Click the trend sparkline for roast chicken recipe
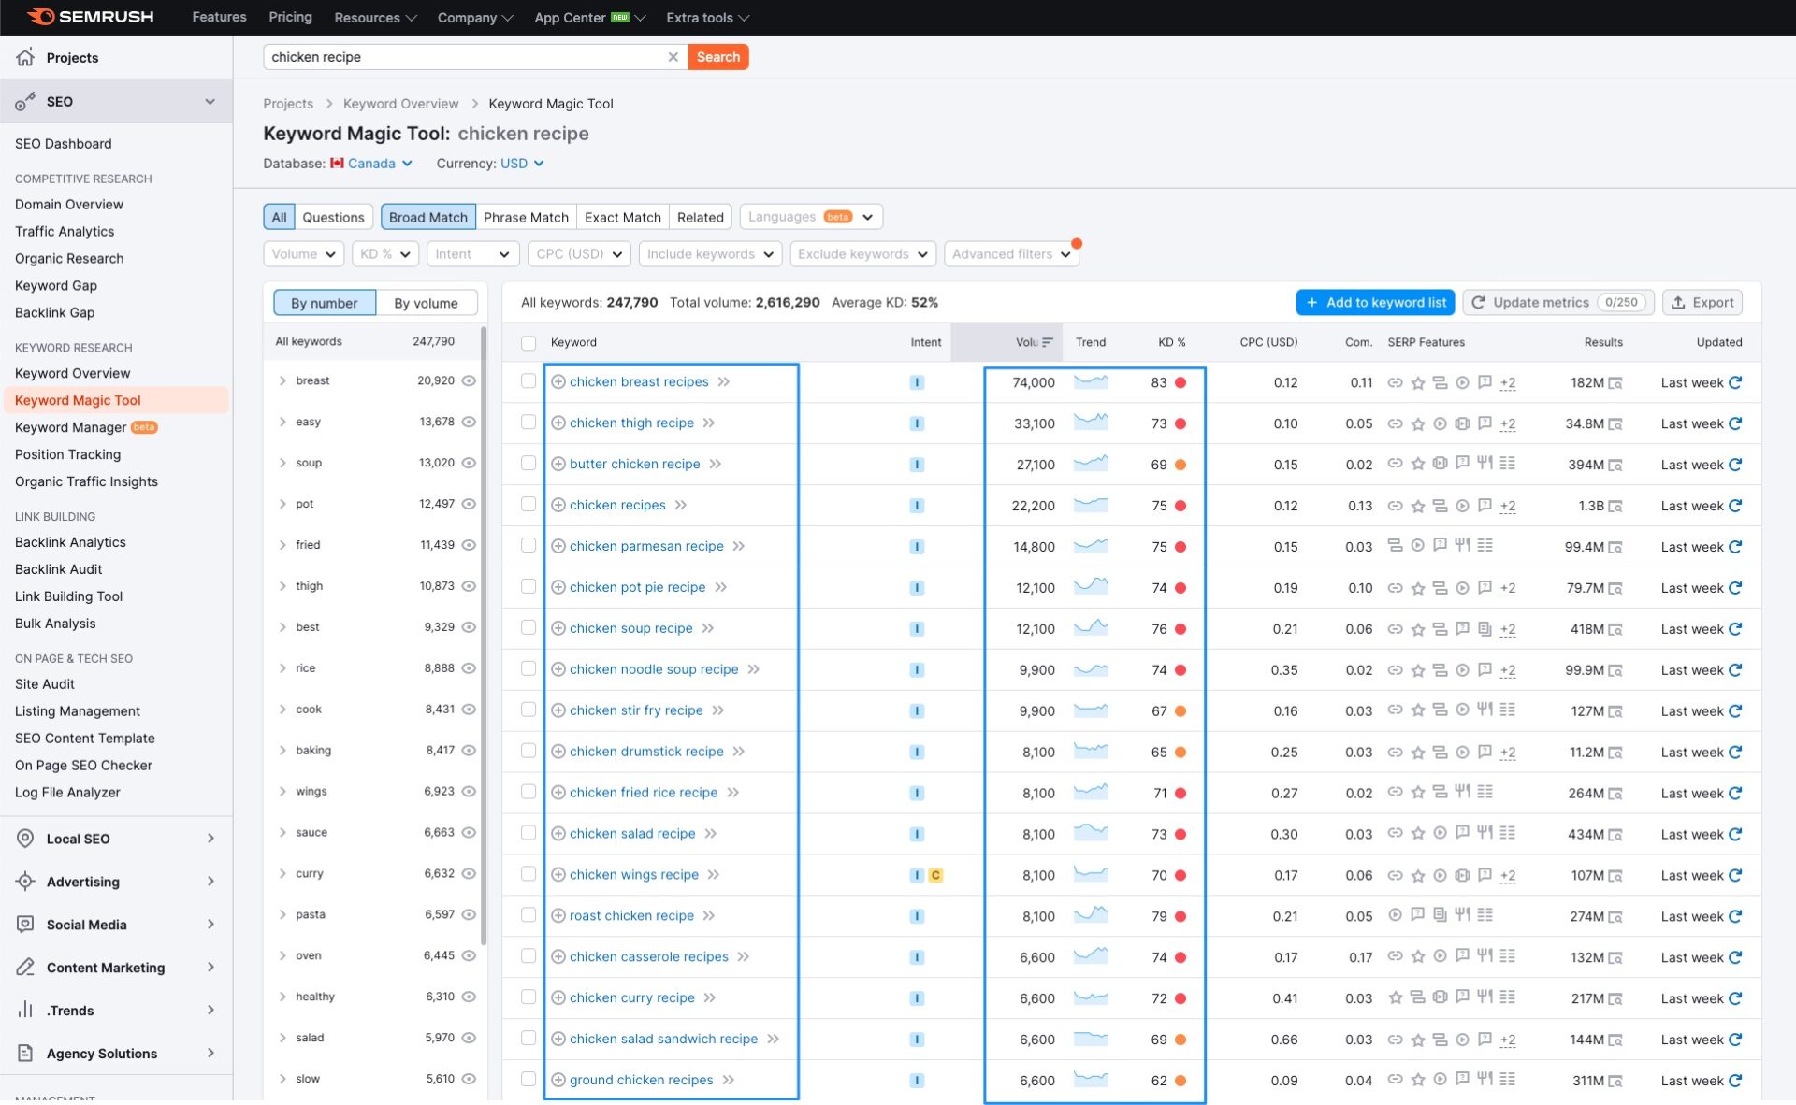The width and height of the screenshot is (1796, 1105). click(x=1091, y=915)
